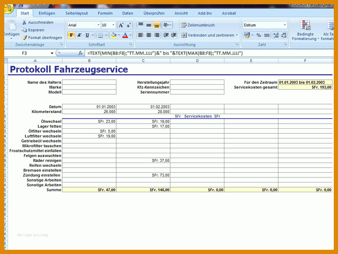Align cell text left
This screenshot has width=338, height=254.
click(141, 35)
